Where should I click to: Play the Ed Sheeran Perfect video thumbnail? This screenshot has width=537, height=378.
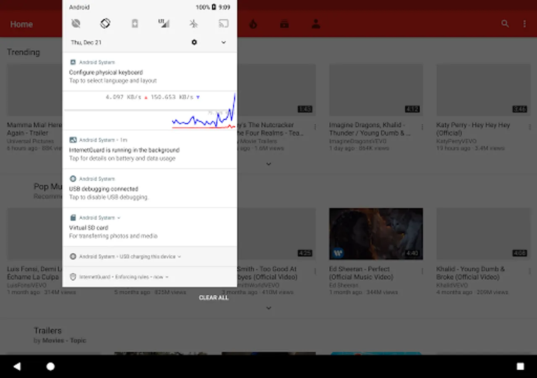click(376, 234)
